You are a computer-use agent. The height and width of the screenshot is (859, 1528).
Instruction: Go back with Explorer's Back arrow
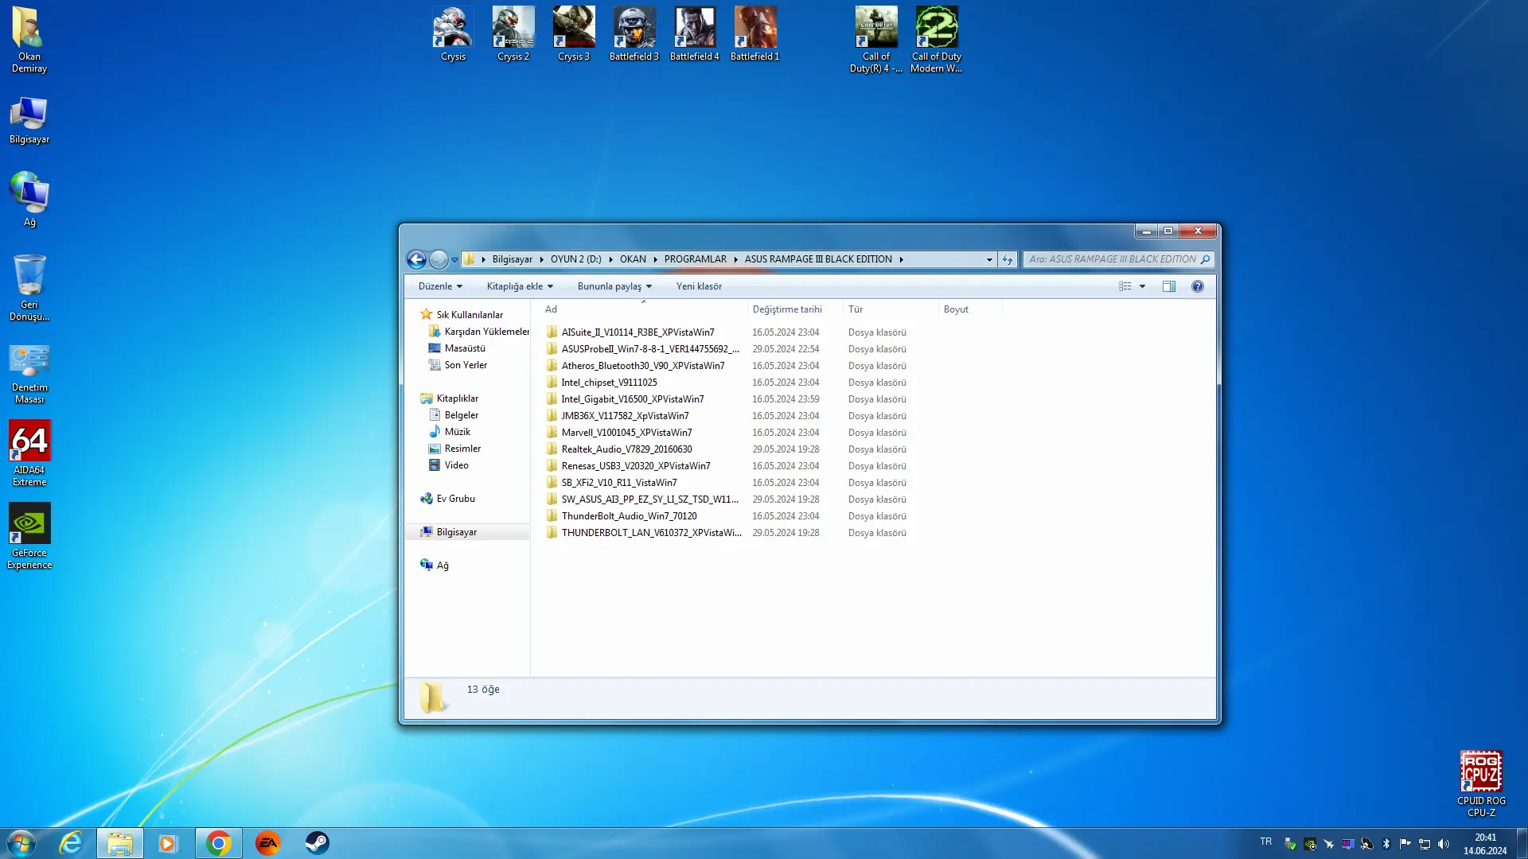pos(415,259)
